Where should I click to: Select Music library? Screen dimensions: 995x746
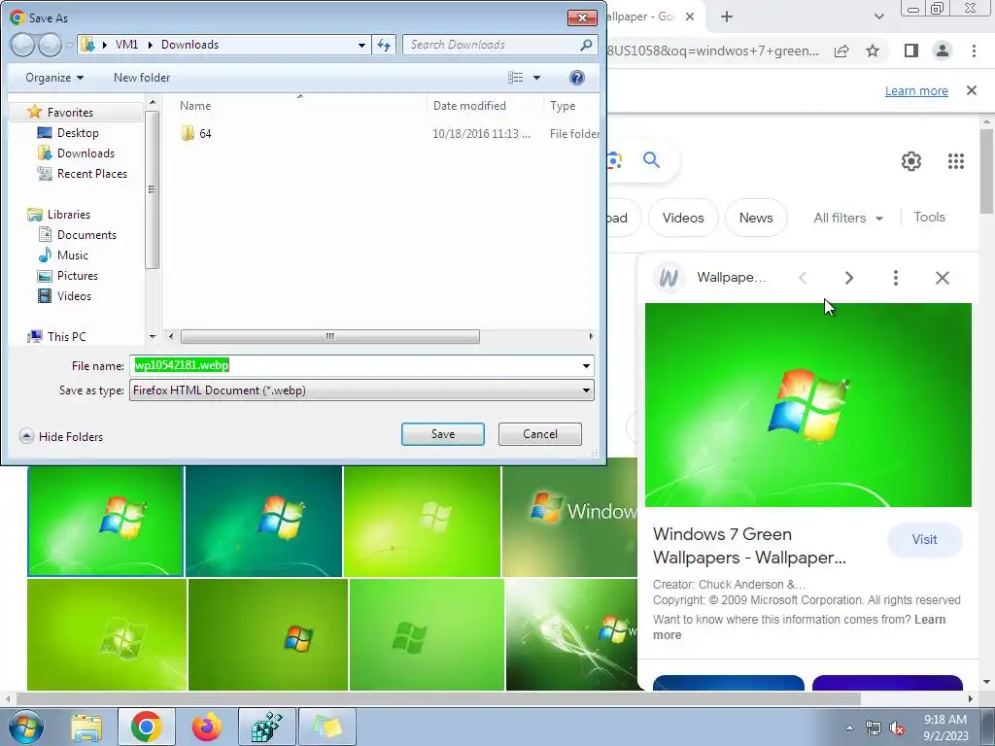tap(72, 255)
